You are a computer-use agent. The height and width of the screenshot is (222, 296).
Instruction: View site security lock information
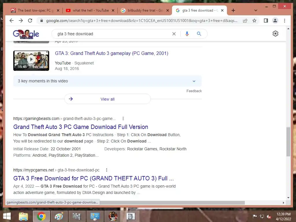42,21
